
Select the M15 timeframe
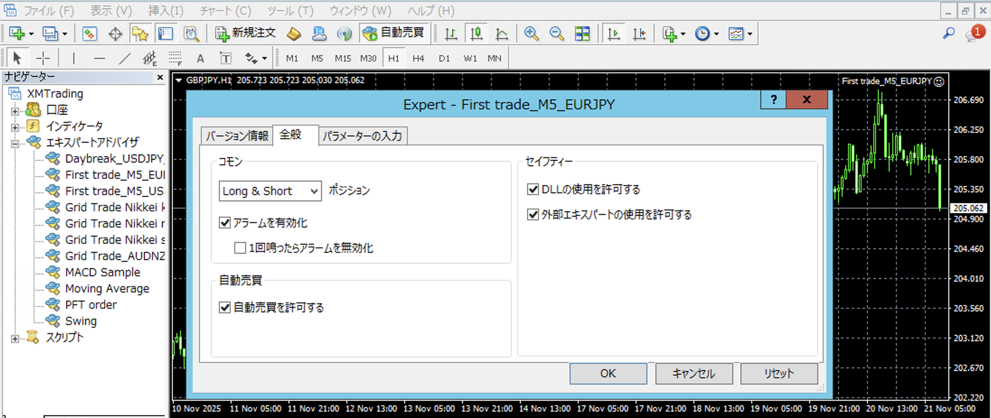pyautogui.click(x=343, y=58)
